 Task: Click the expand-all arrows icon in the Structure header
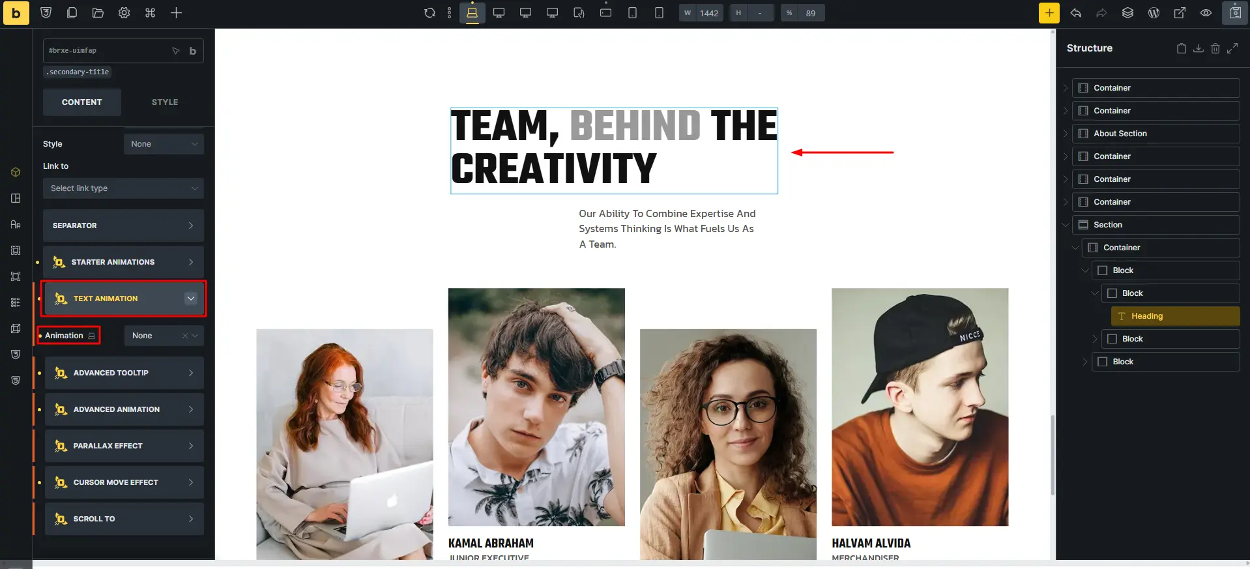click(x=1232, y=48)
